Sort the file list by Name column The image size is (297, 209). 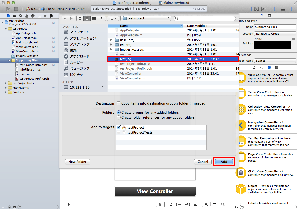tap(146, 26)
